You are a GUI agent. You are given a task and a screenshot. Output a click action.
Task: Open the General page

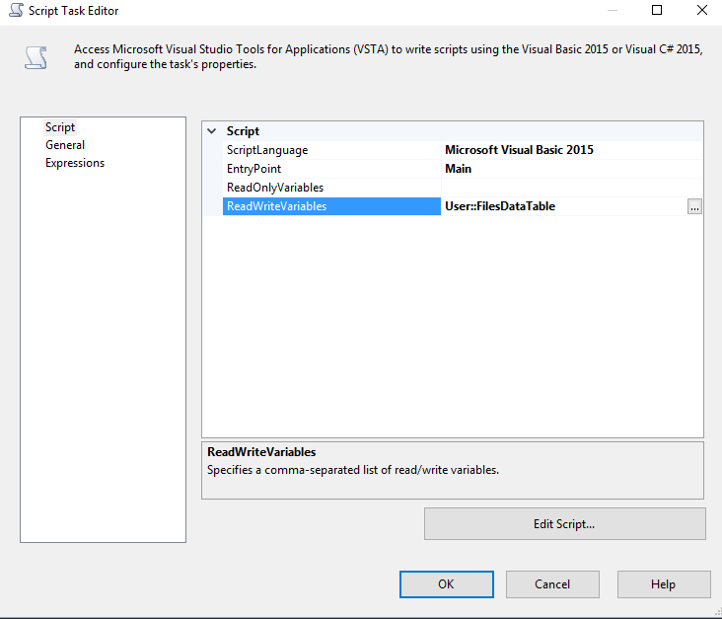click(65, 145)
